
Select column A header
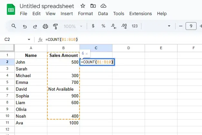point(31,48)
